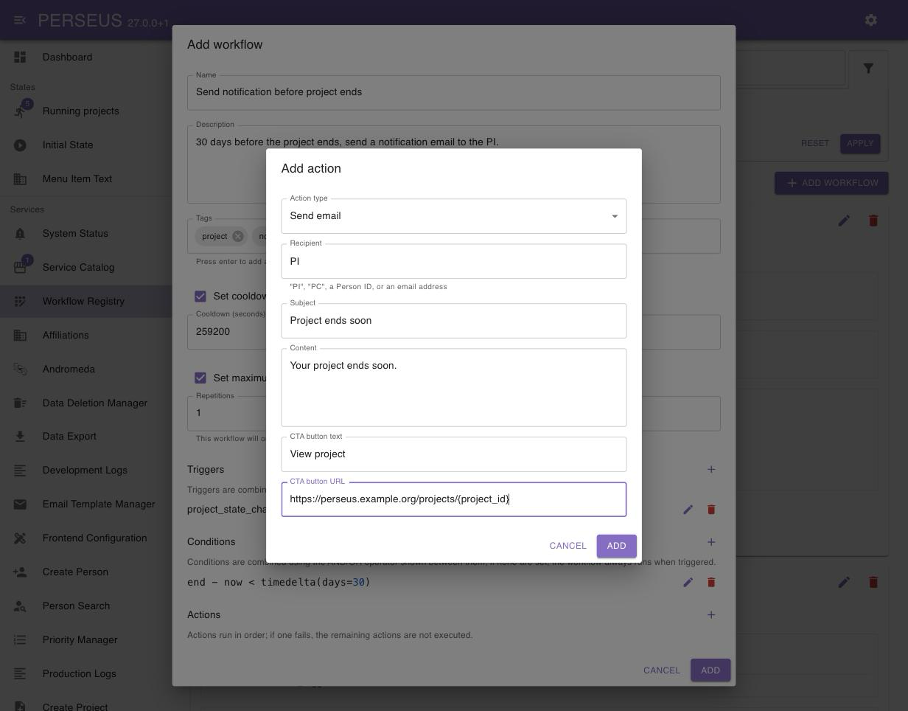Open settings gear icon

pos(871,20)
